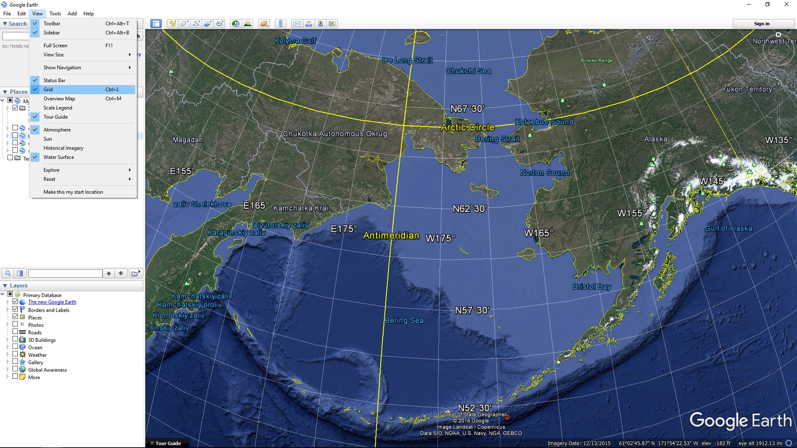Viewport: 797px width, 448px height.
Task: Click the Ocean layer tree row
Action: [x=35, y=348]
